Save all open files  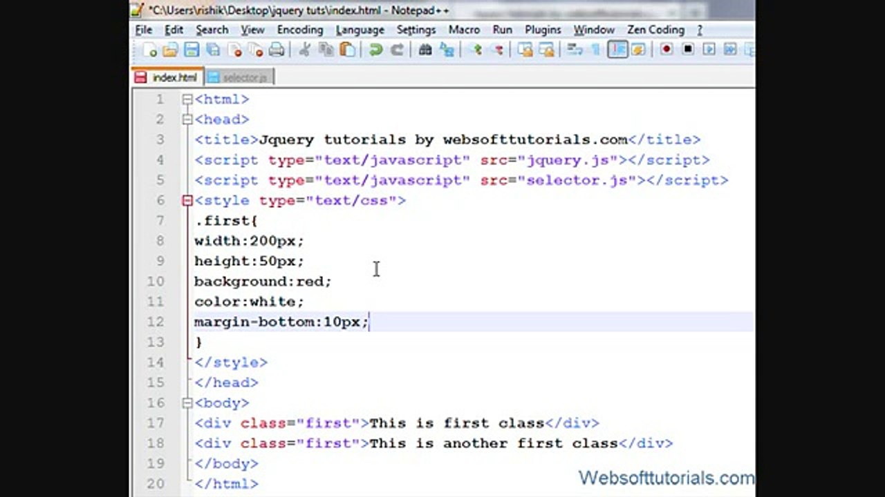[x=212, y=50]
